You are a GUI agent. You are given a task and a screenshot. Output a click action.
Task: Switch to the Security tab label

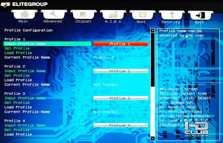[171, 22]
